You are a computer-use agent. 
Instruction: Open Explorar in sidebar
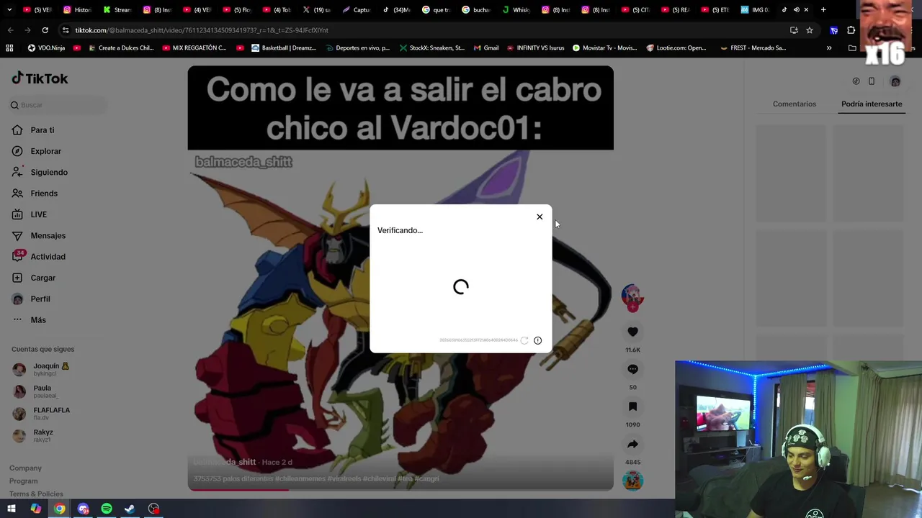(x=46, y=151)
